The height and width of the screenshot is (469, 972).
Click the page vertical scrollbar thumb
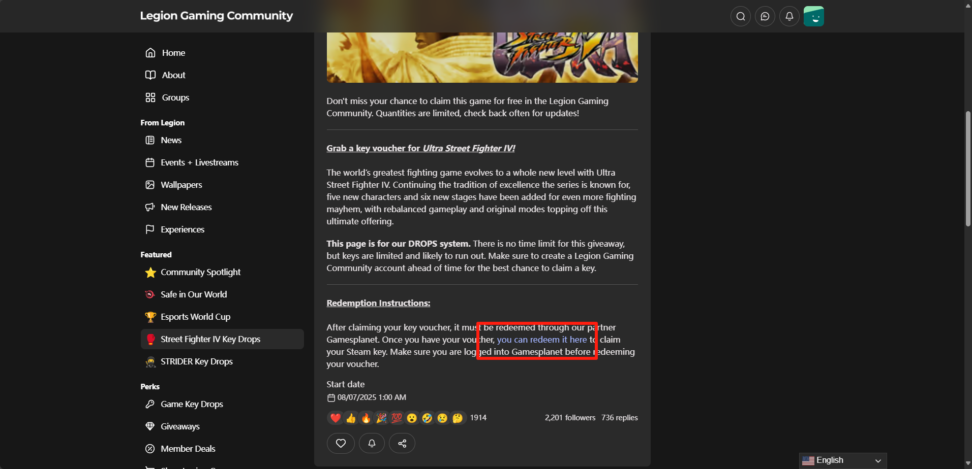(x=968, y=169)
